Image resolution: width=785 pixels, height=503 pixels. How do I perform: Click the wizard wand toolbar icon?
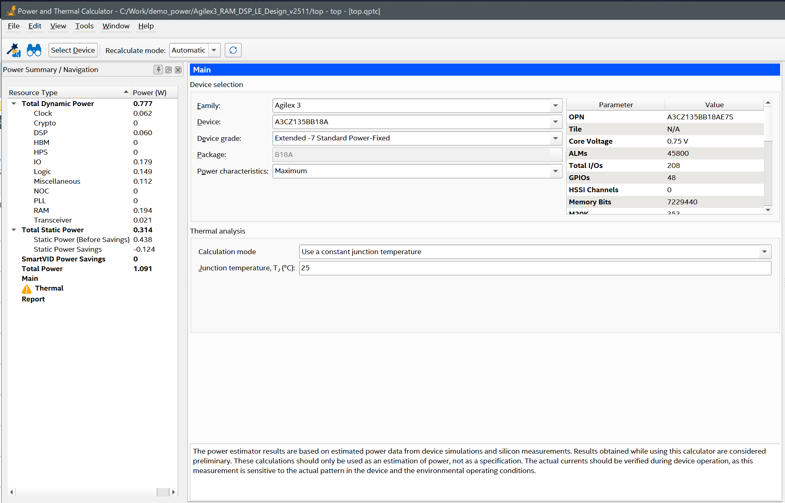pos(14,50)
